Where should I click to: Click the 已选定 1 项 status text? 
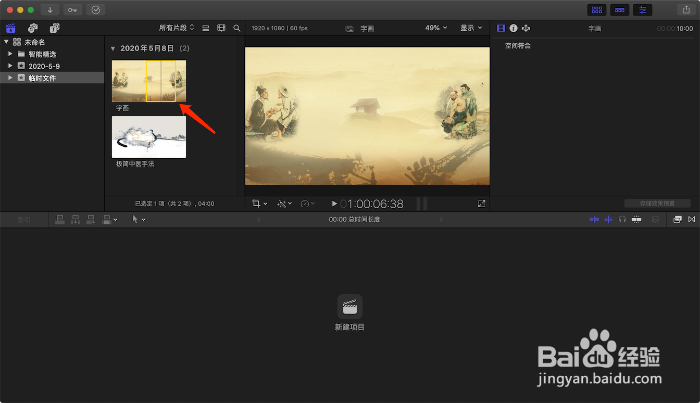pyautogui.click(x=174, y=204)
